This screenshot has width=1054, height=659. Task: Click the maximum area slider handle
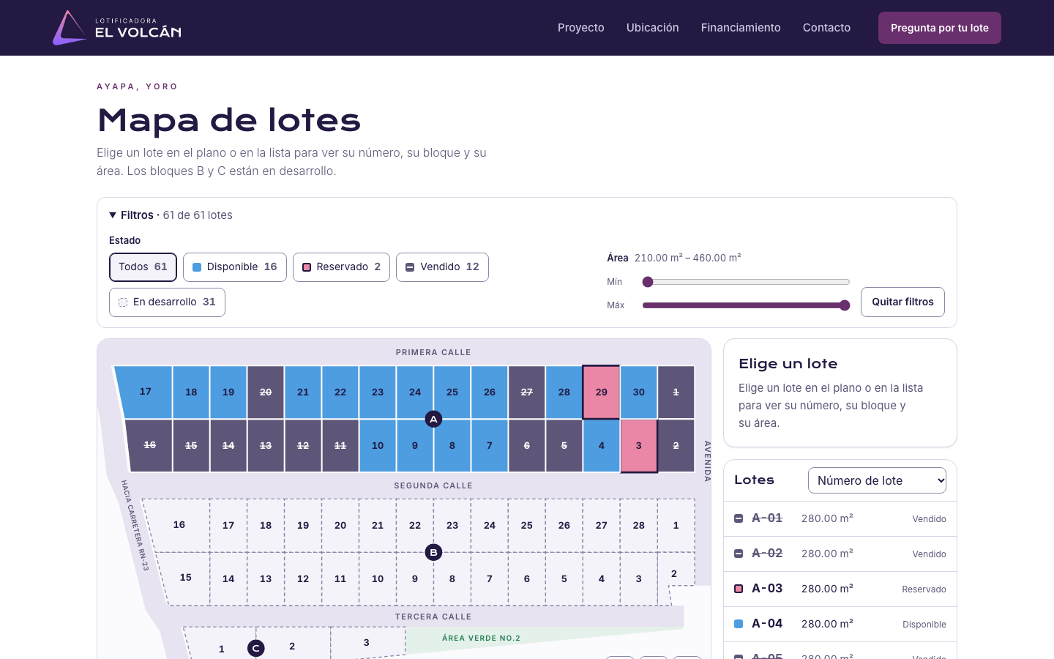click(845, 305)
